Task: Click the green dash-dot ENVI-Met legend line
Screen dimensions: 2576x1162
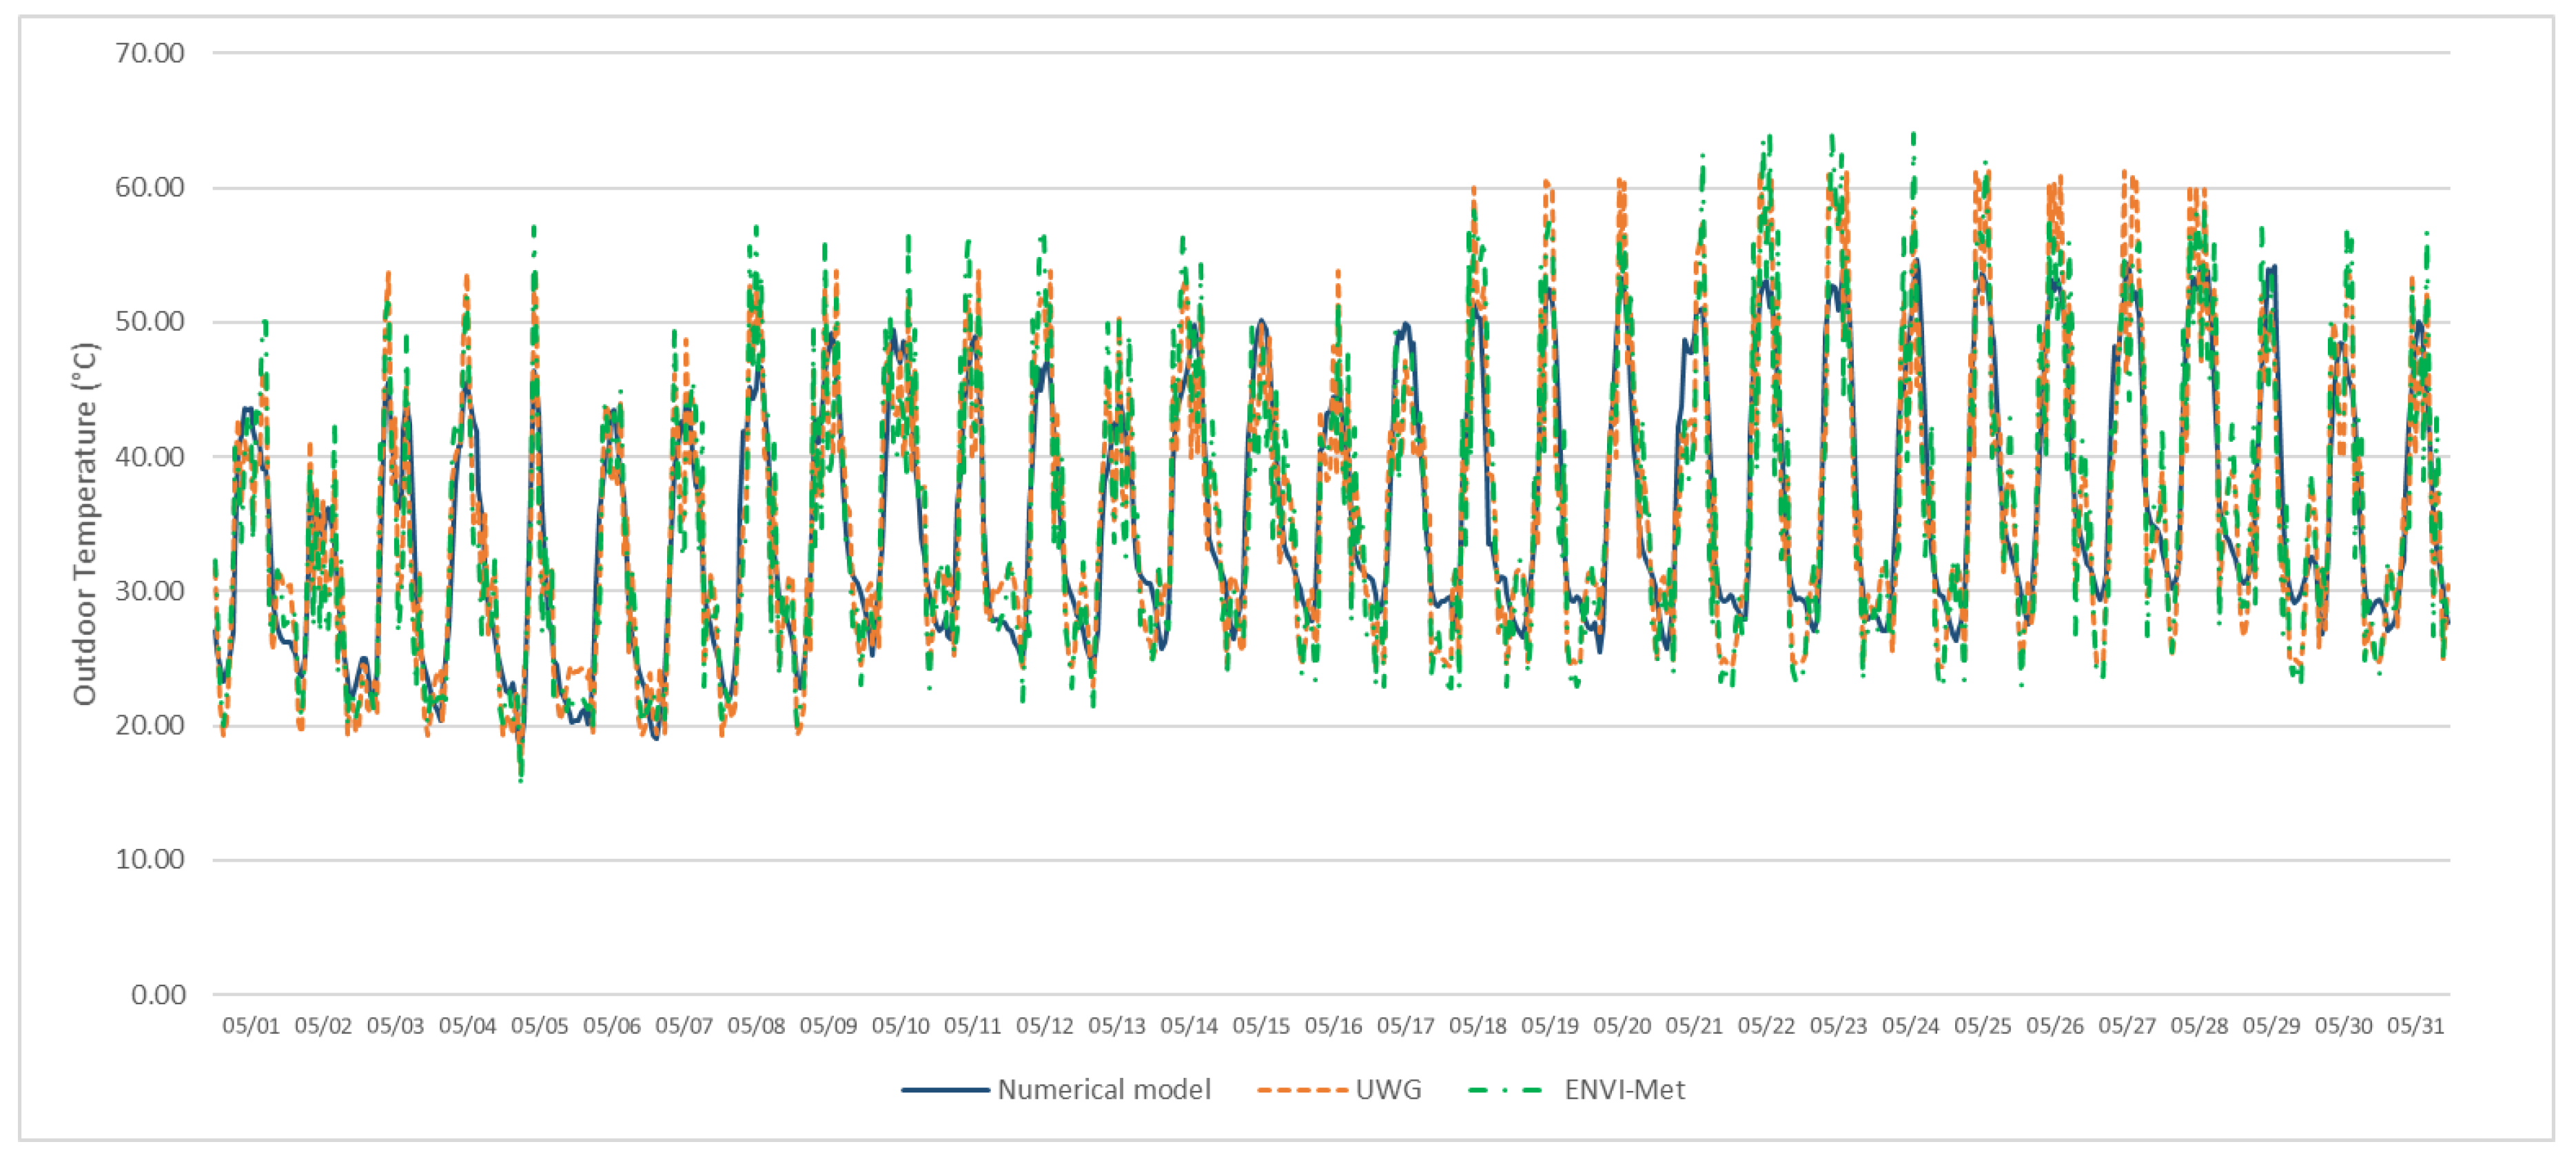Action: pos(1505,1089)
